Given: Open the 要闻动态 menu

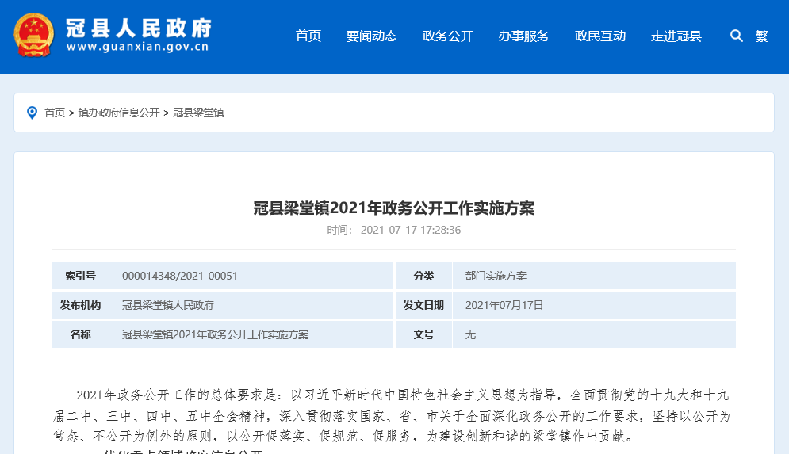Looking at the screenshot, I should 372,36.
